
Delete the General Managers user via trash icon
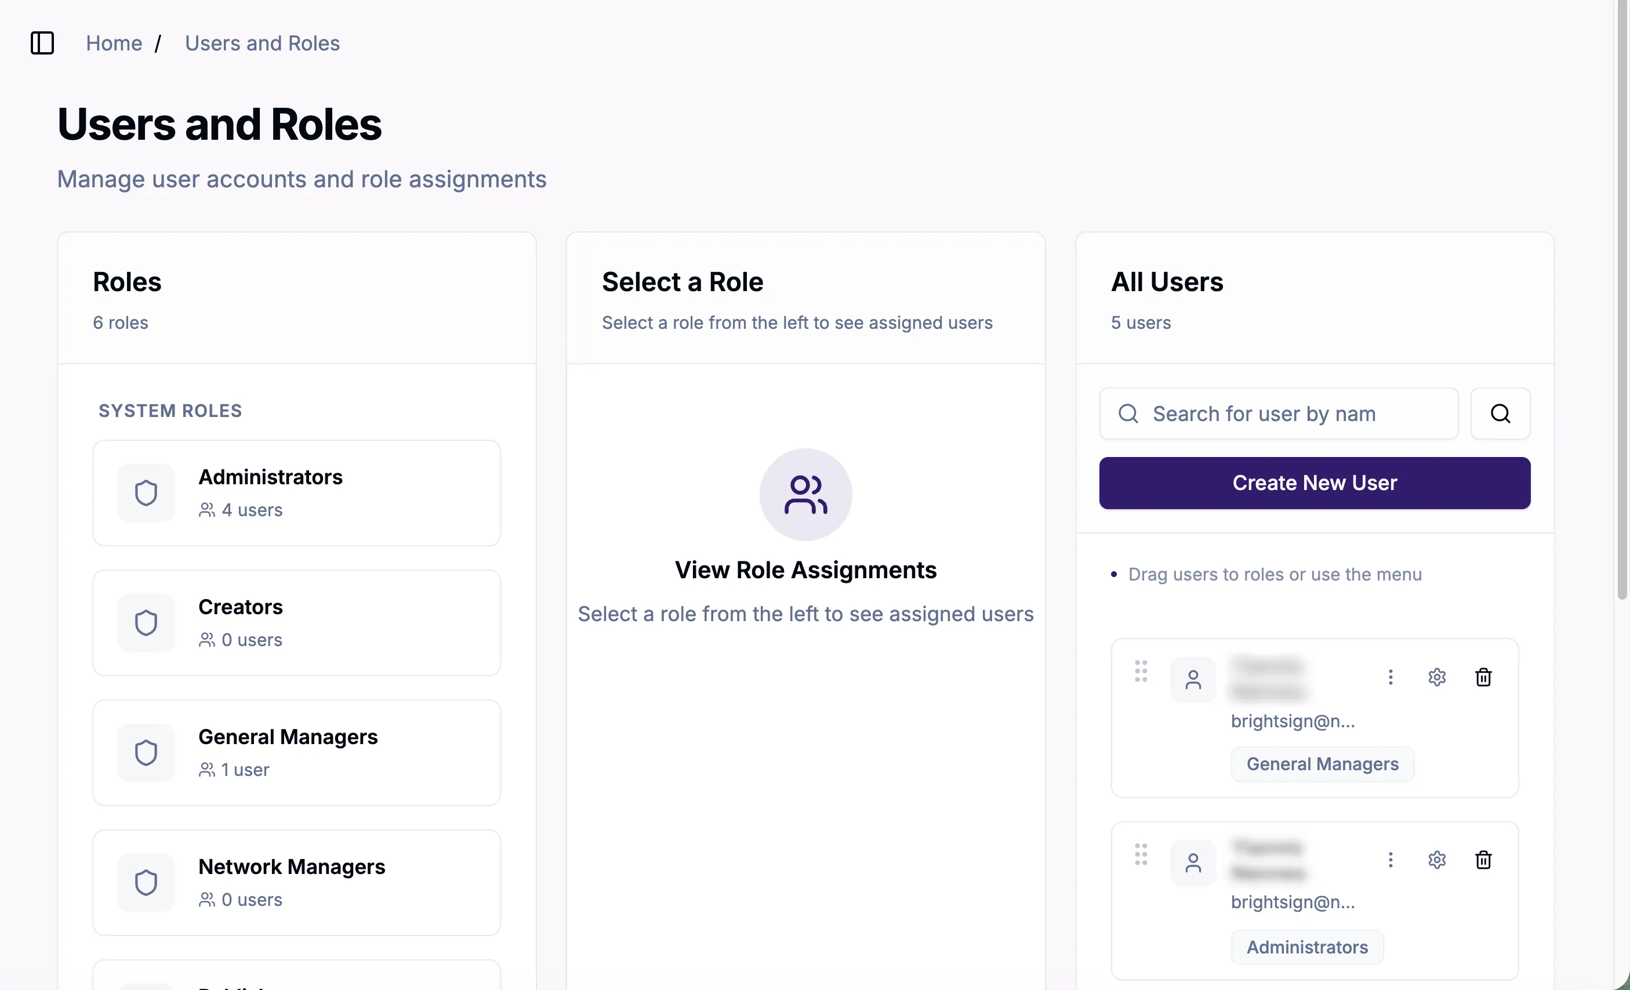tap(1483, 677)
